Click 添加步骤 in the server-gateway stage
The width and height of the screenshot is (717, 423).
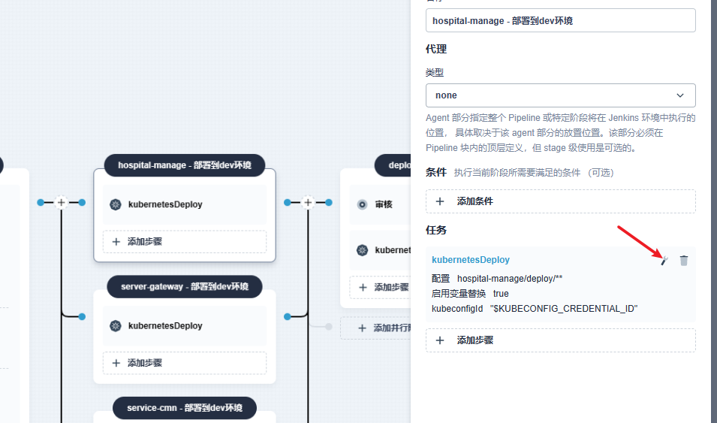[x=185, y=363]
